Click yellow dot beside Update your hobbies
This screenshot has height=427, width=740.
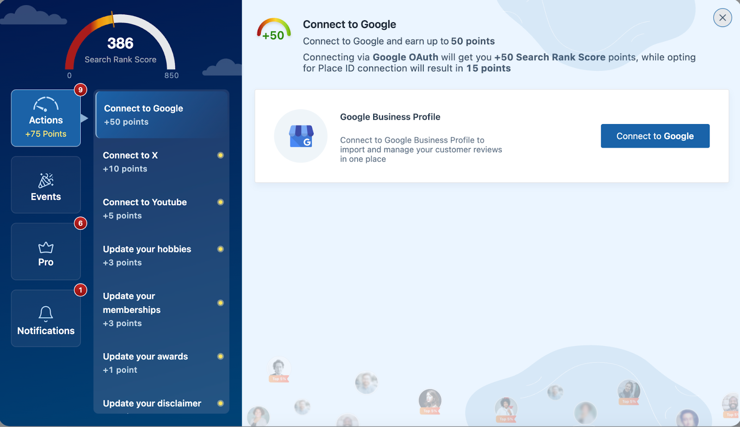221,249
